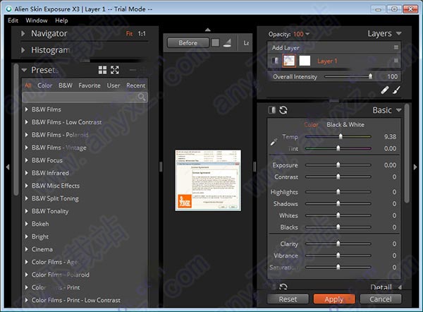Collapse the Presets panel
The image size is (423, 312).
pyautogui.click(x=24, y=70)
